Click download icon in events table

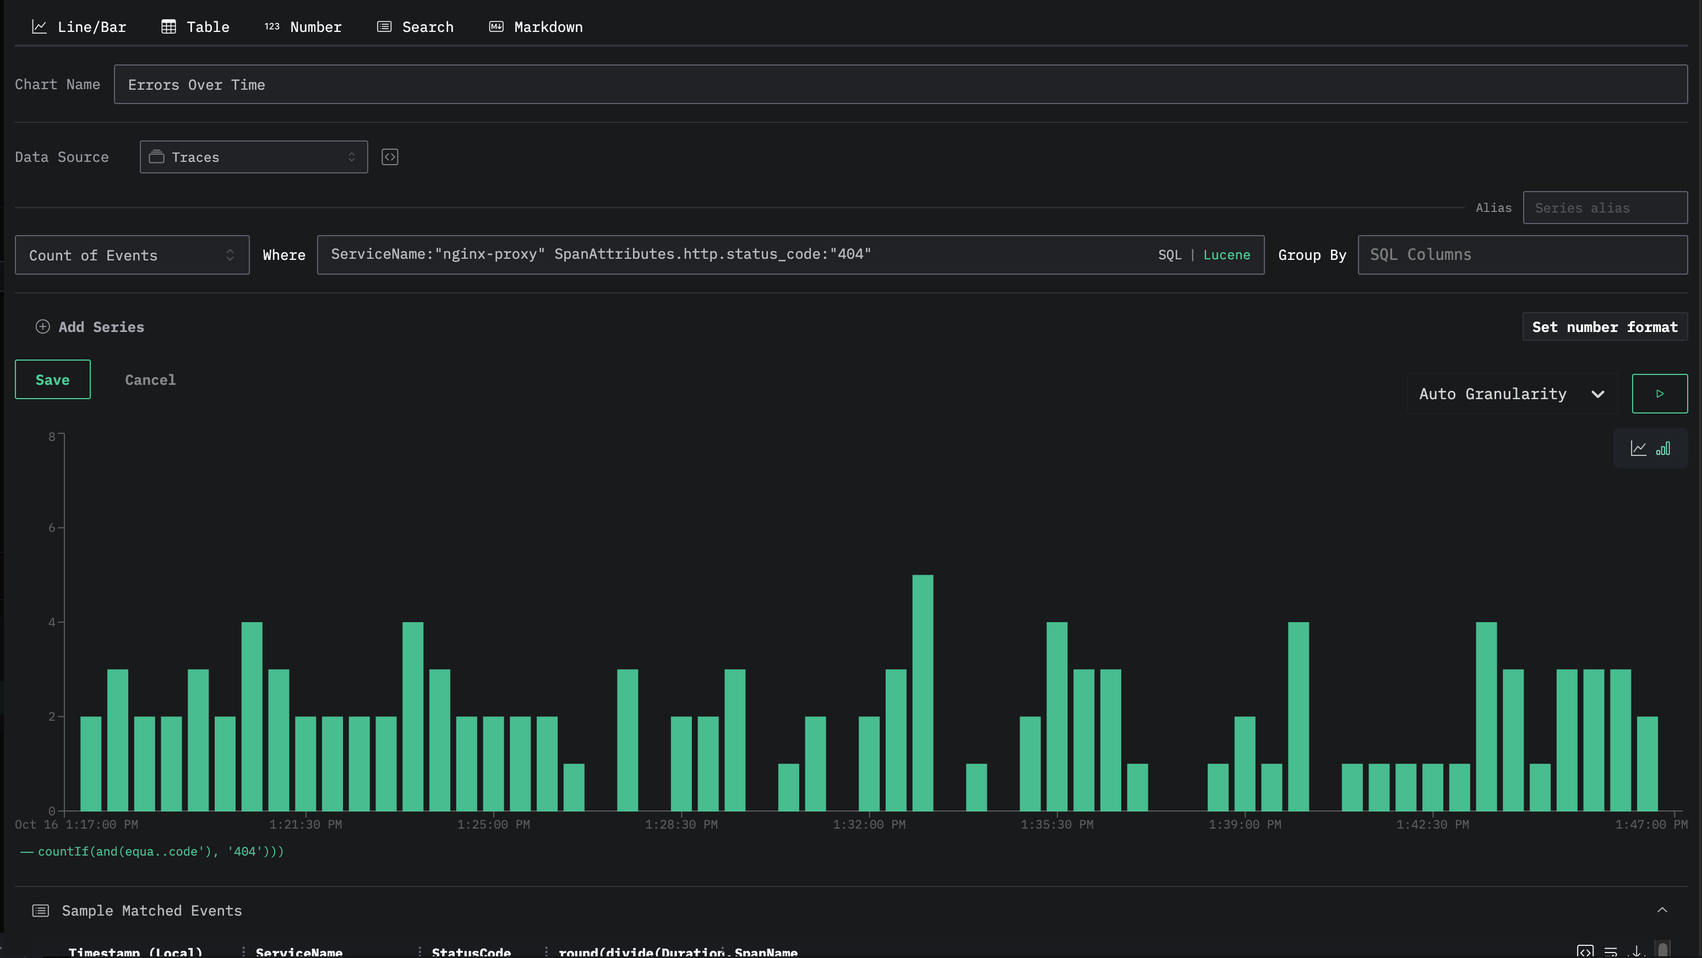(1636, 951)
